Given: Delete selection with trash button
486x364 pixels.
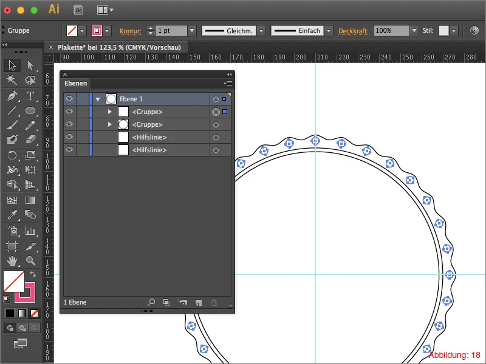Looking at the screenshot, I should coord(214,302).
